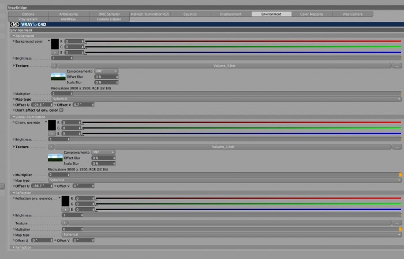
Task: Collapse the Global Illumination section
Action: (x=14, y=117)
